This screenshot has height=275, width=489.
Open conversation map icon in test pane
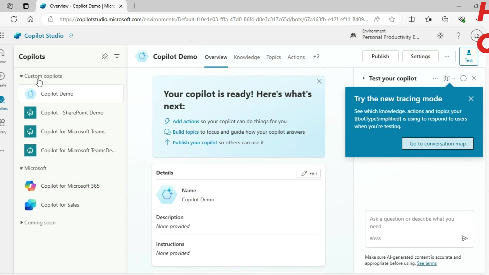pos(446,78)
